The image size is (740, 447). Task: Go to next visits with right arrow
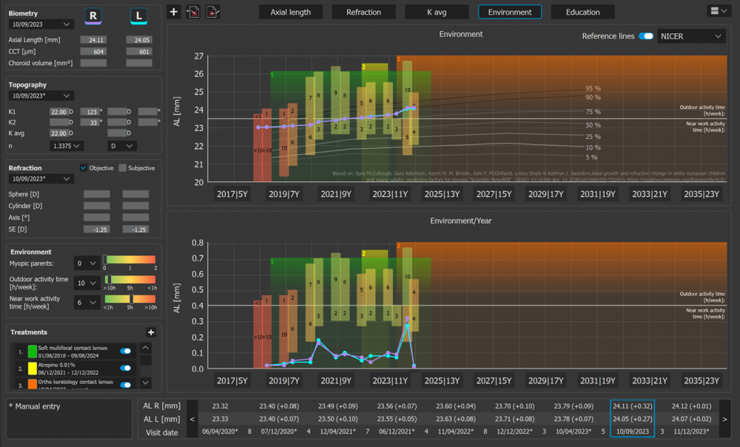tap(725, 419)
